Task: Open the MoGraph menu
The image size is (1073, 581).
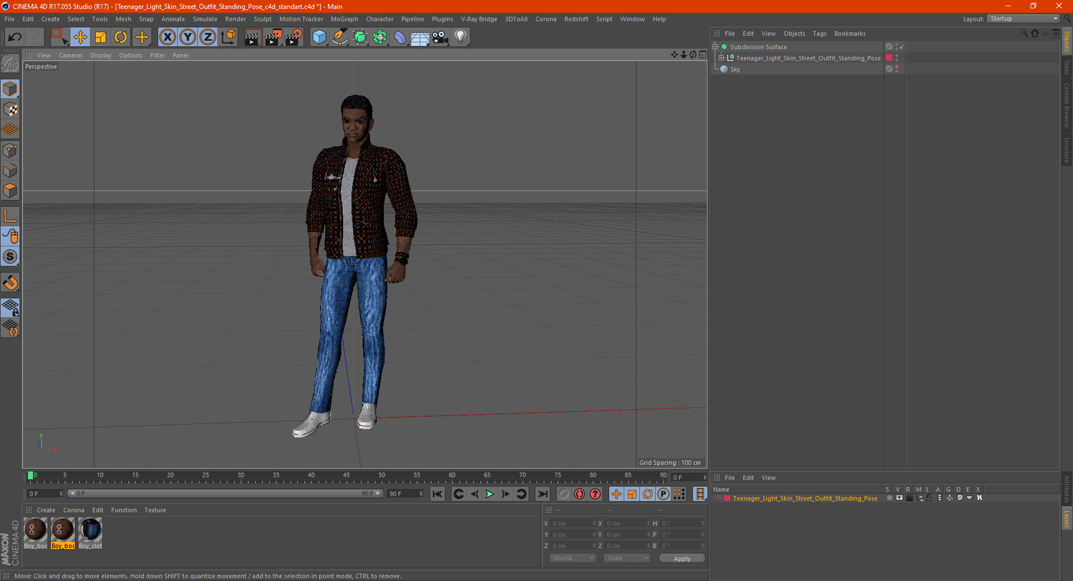Action: [344, 19]
